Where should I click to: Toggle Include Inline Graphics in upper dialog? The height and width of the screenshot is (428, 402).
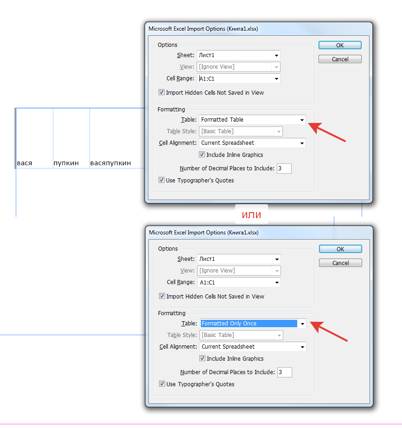pos(202,155)
